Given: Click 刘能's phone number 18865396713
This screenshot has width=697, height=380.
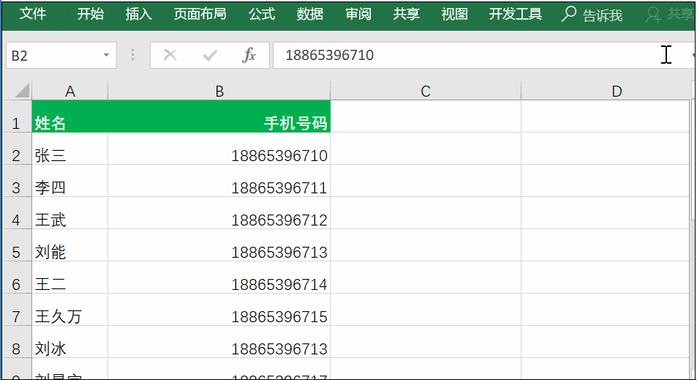Looking at the screenshot, I should (219, 245).
